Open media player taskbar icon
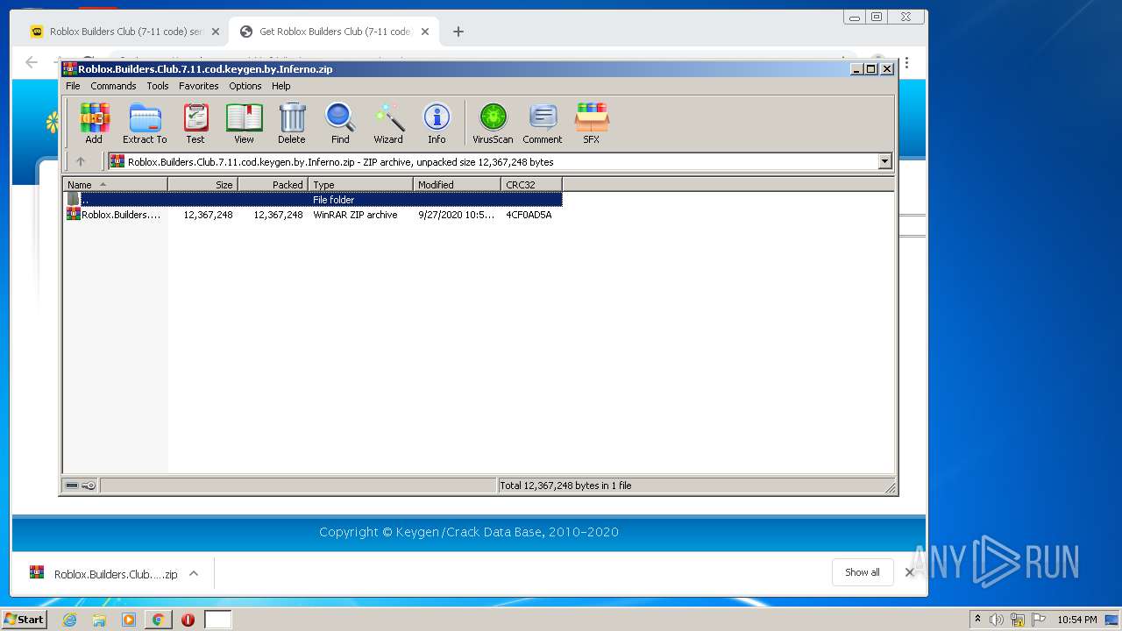Image resolution: width=1122 pixels, height=631 pixels. coord(129,620)
